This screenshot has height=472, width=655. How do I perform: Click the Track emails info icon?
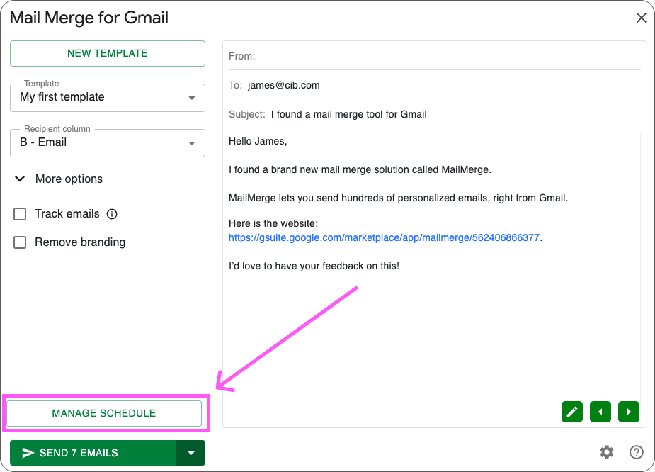point(112,214)
